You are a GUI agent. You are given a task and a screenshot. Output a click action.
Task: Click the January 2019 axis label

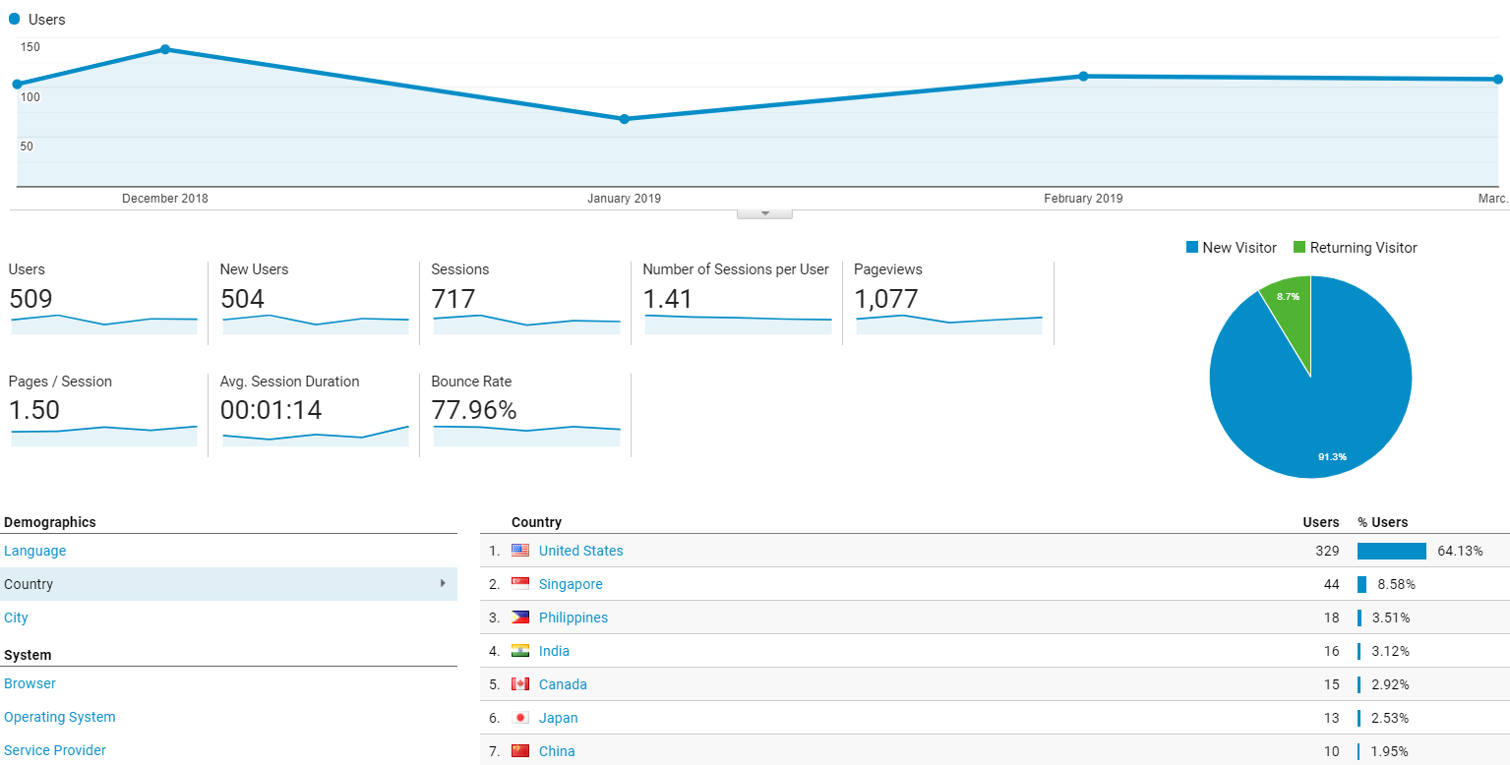pyautogui.click(x=624, y=199)
